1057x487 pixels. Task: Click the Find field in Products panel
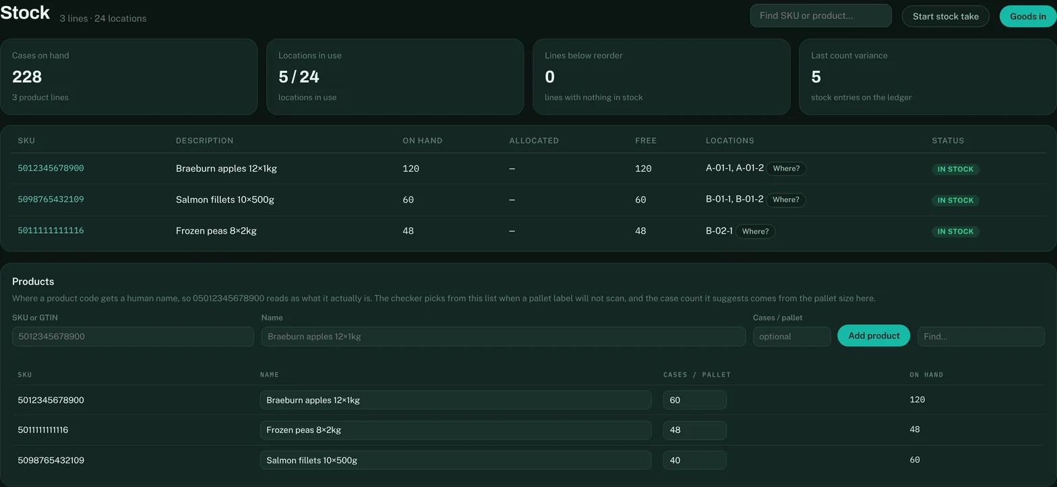981,336
